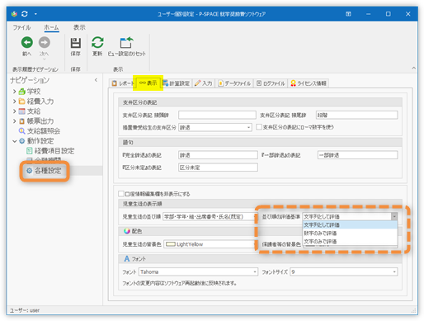Toggle 口座情報編集欄を非表示にする checkbox
Viewport: 424px width, 321px height.
[120, 194]
